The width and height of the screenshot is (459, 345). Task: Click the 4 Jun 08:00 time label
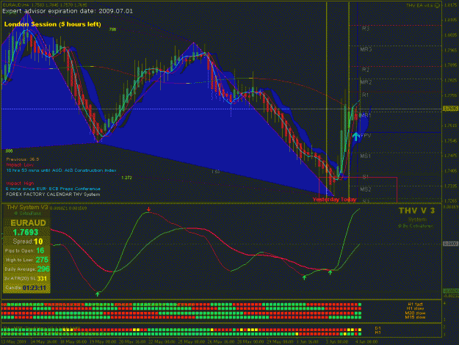tap(366, 342)
